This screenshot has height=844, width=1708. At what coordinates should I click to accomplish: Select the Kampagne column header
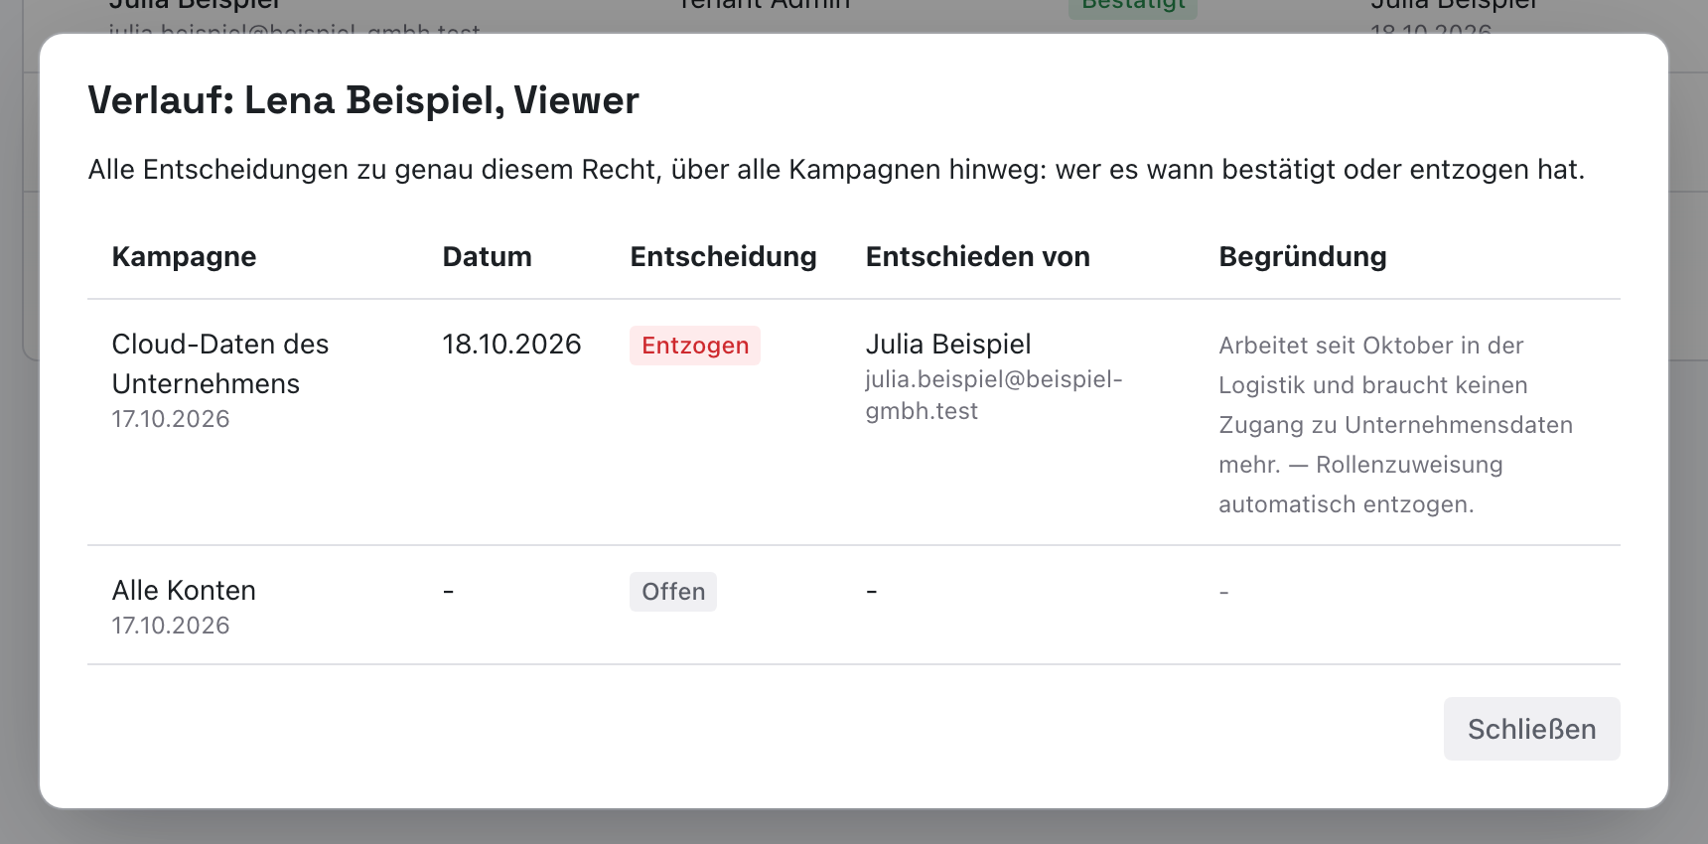[x=184, y=256]
